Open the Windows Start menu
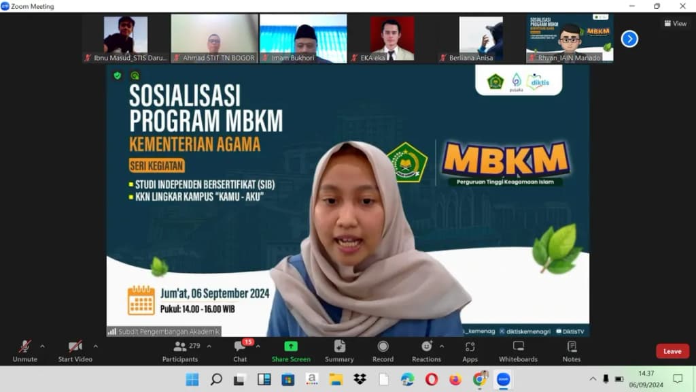This screenshot has height=392, width=696. pyautogui.click(x=192, y=379)
